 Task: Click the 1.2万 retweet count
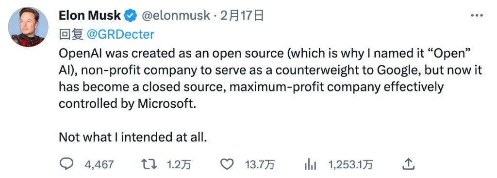click(x=179, y=164)
